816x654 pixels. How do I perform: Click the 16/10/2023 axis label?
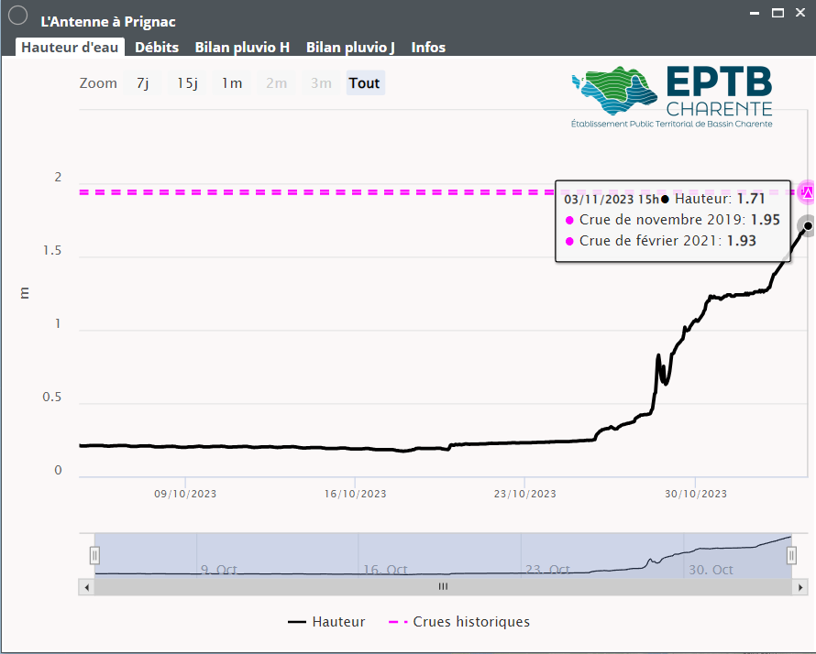click(x=356, y=494)
